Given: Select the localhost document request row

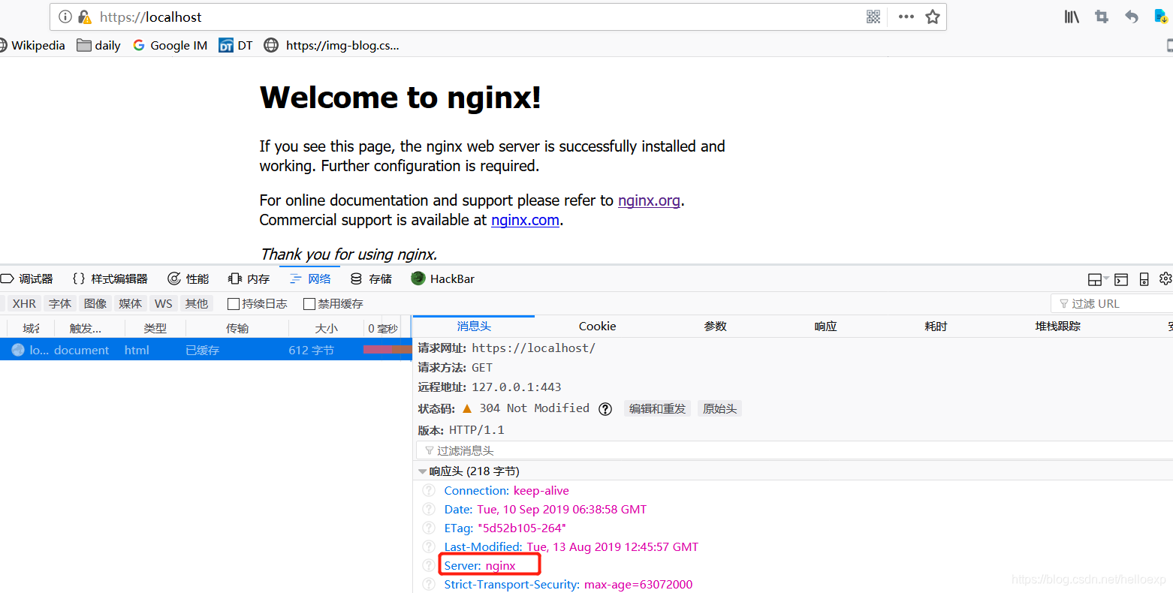Looking at the screenshot, I should [x=206, y=350].
